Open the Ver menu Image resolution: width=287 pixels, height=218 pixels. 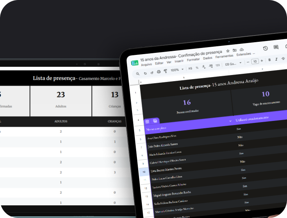click(169, 62)
